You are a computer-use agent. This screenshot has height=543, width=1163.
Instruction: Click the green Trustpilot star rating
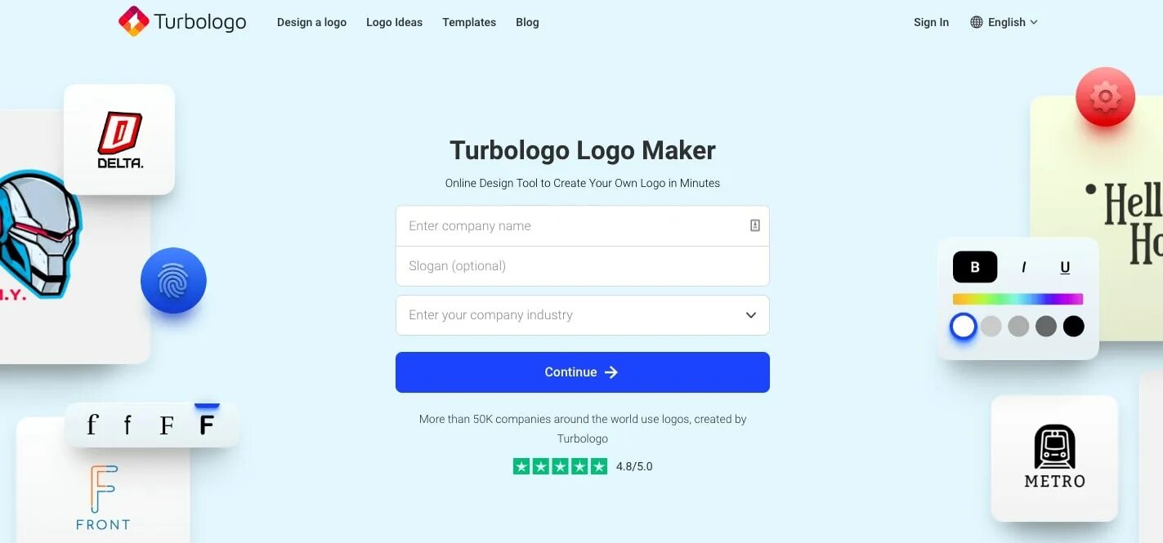[560, 466]
